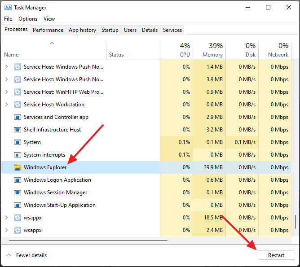
Task: Sort by the Network column header
Action: pos(275,50)
